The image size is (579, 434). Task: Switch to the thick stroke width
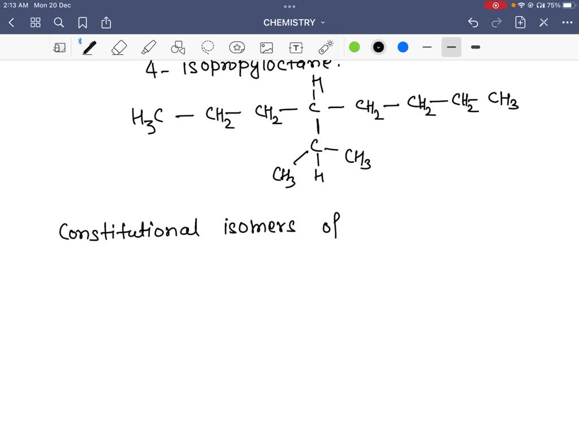475,47
